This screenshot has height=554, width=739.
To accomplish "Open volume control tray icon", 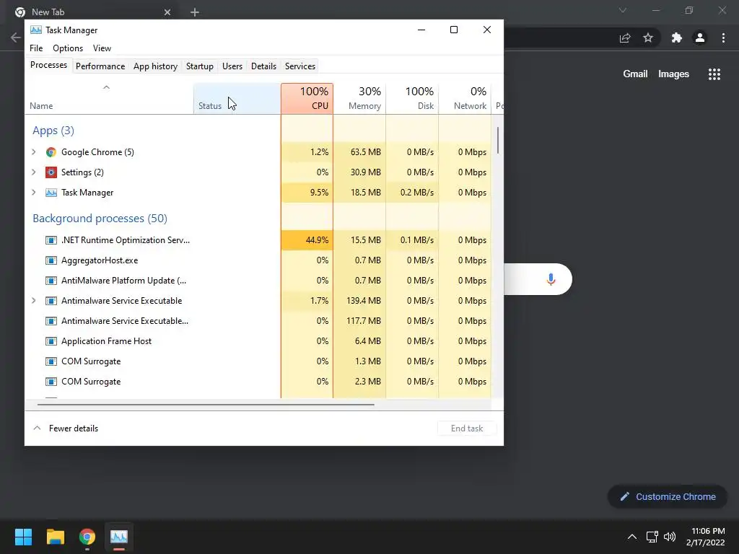I will (670, 537).
